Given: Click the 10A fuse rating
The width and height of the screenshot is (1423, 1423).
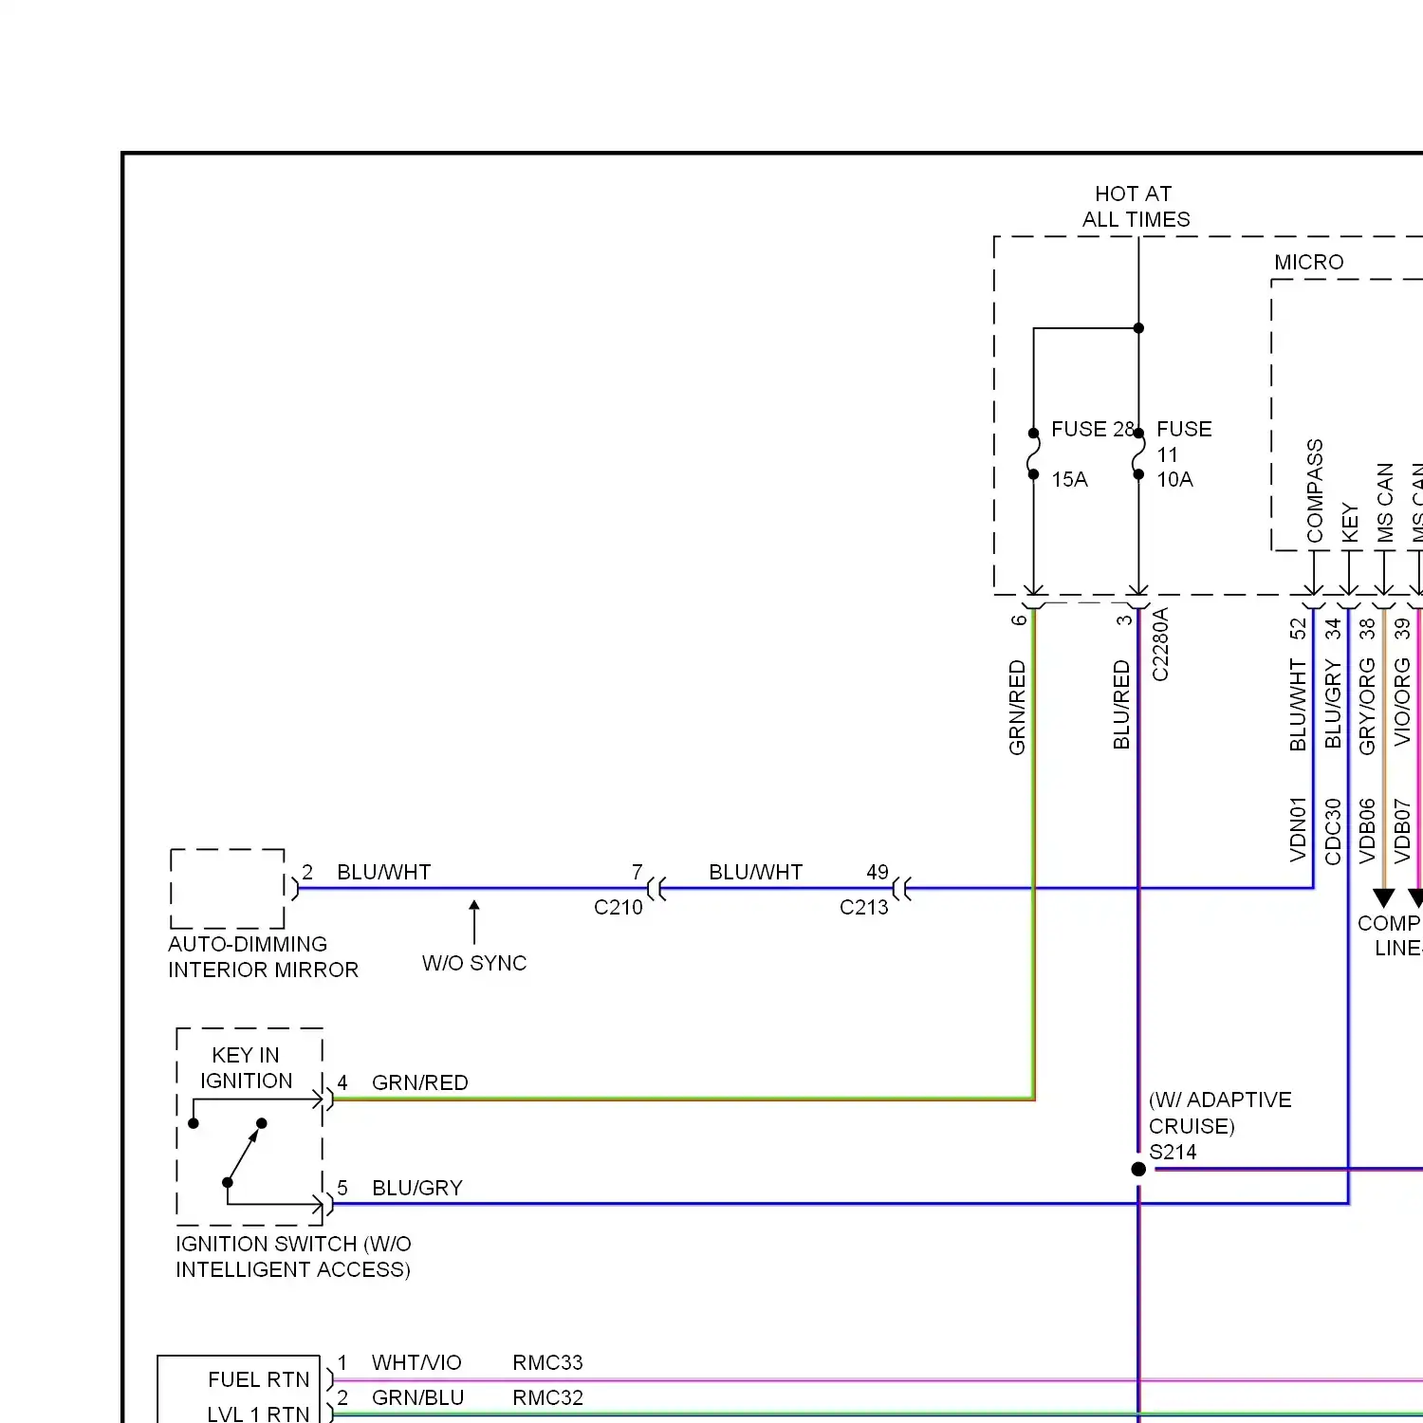Looking at the screenshot, I should [x=1174, y=479].
